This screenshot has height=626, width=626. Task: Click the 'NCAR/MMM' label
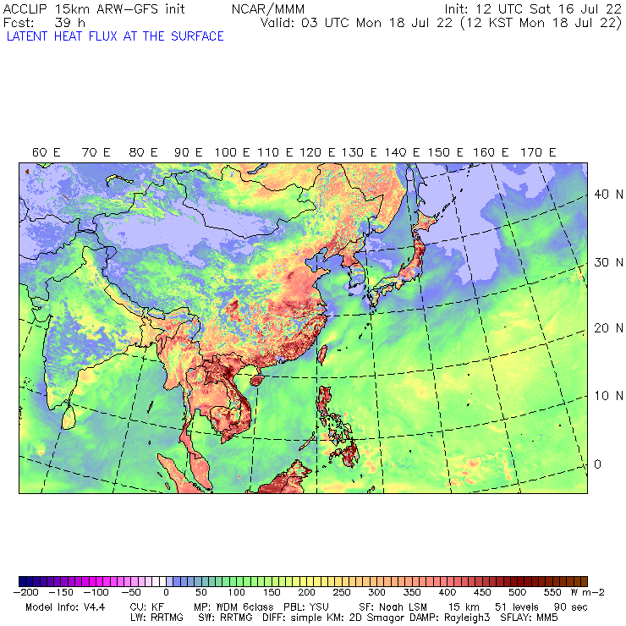(268, 8)
